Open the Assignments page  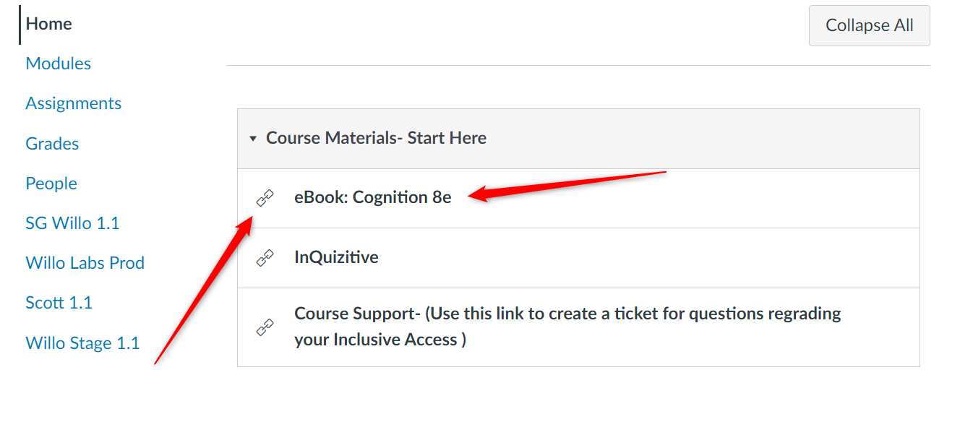[73, 103]
